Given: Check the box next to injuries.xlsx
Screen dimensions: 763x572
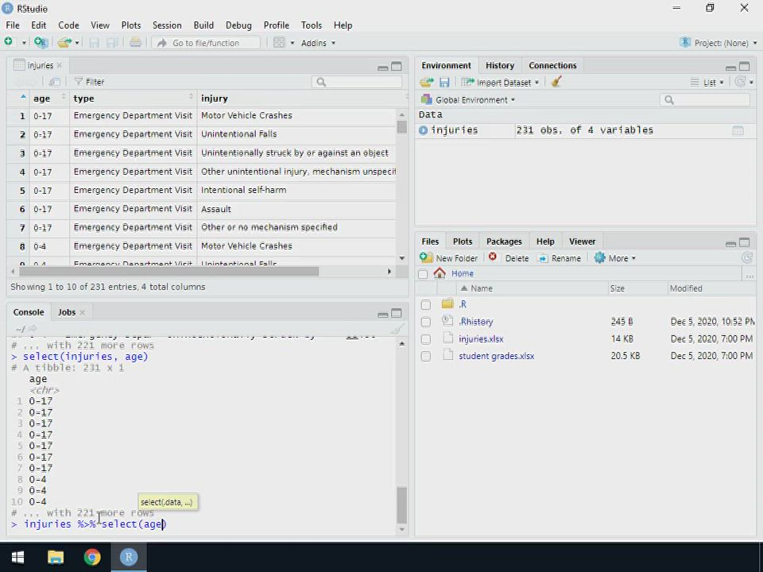Looking at the screenshot, I should point(426,339).
